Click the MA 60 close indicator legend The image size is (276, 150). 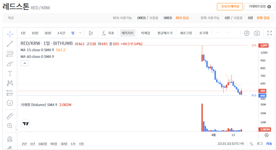coord(37,57)
